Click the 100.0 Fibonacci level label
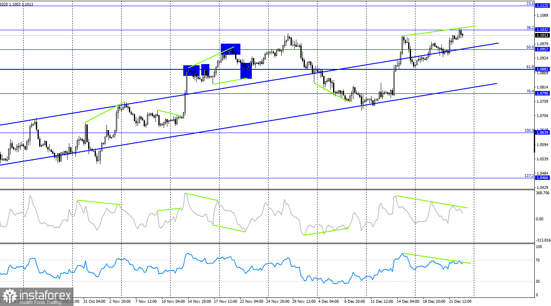The height and width of the screenshot is (306, 551). click(529, 130)
